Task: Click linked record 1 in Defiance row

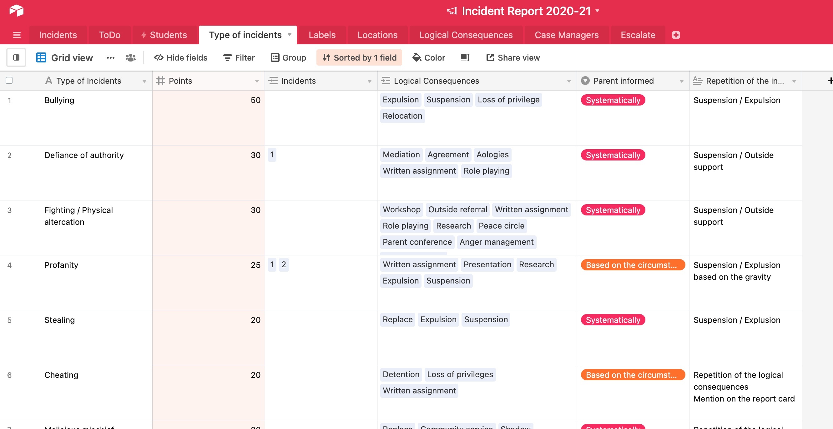Action: 272,155
